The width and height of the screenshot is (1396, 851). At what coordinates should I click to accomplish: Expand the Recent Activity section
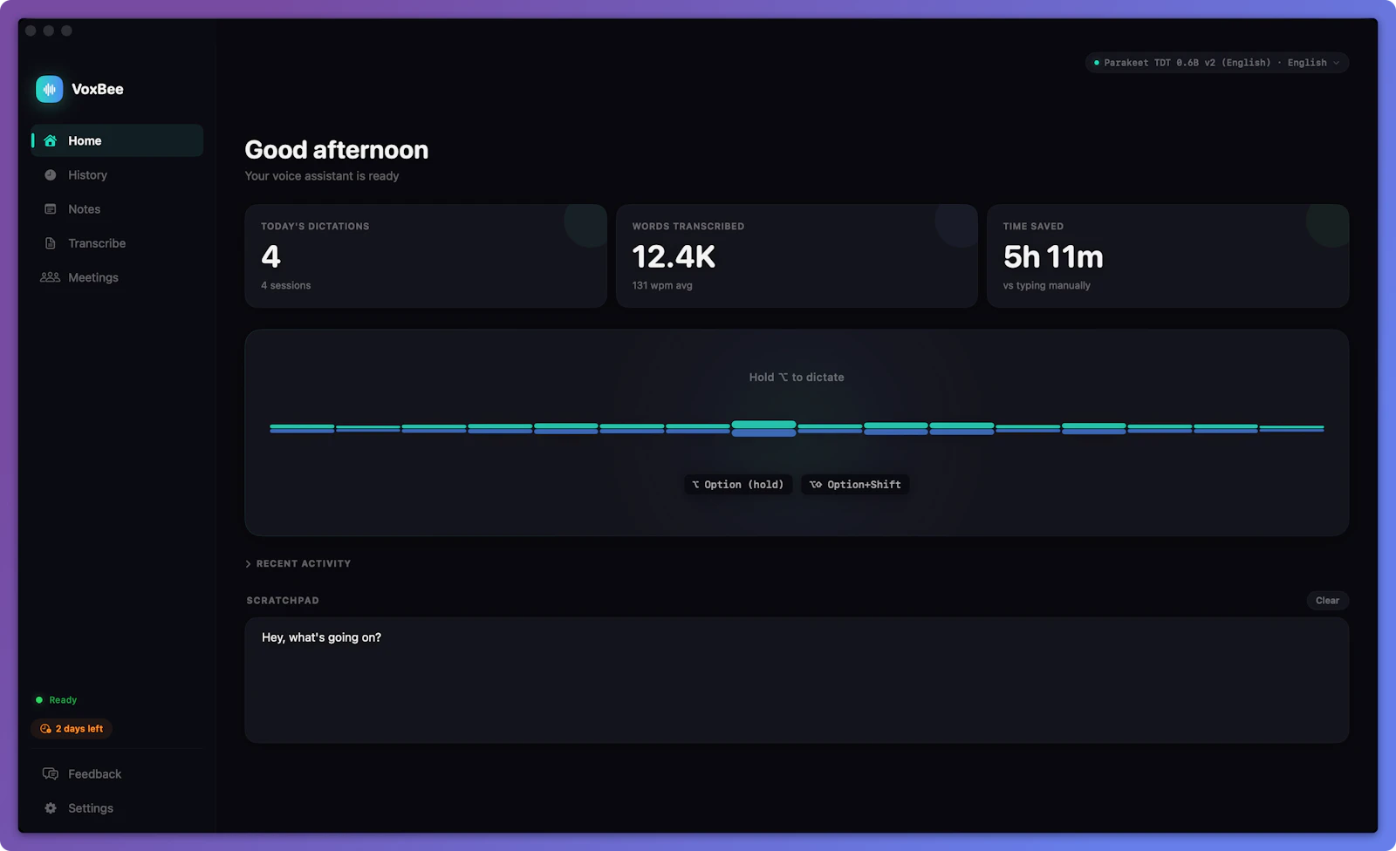point(298,563)
